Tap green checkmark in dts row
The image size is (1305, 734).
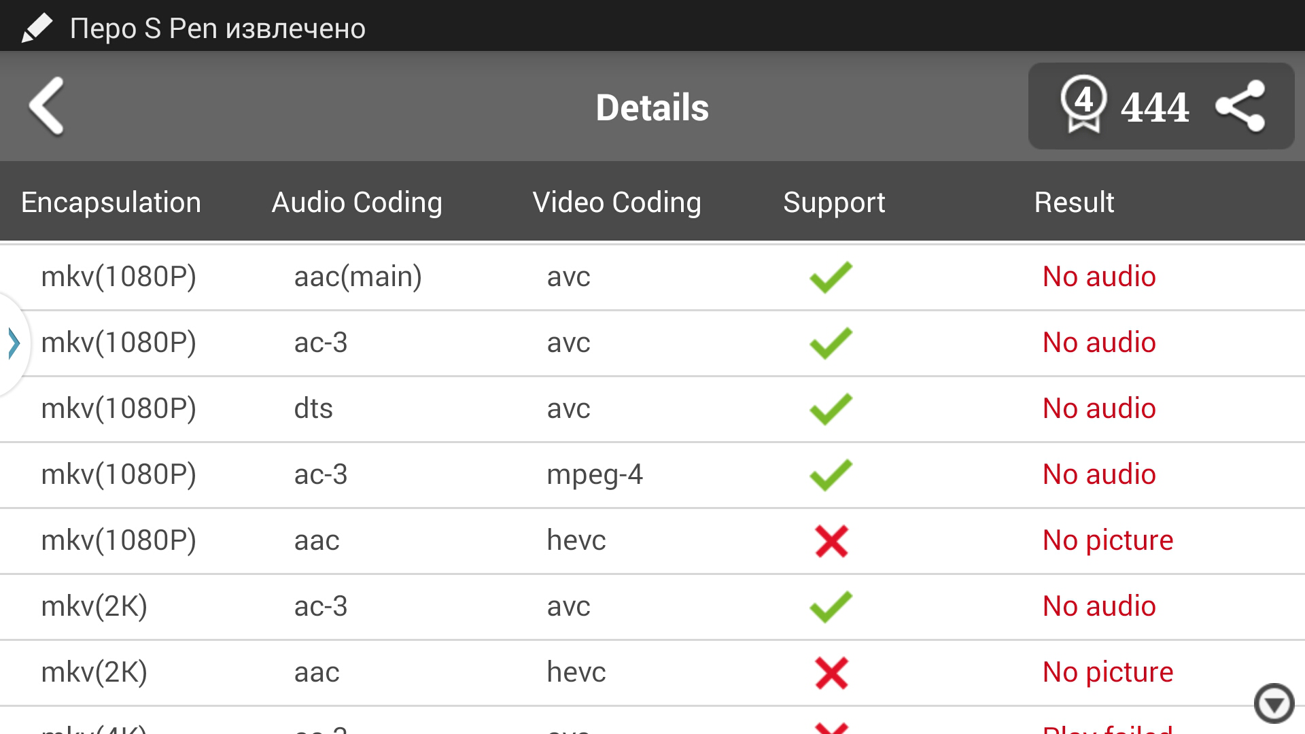coord(831,409)
